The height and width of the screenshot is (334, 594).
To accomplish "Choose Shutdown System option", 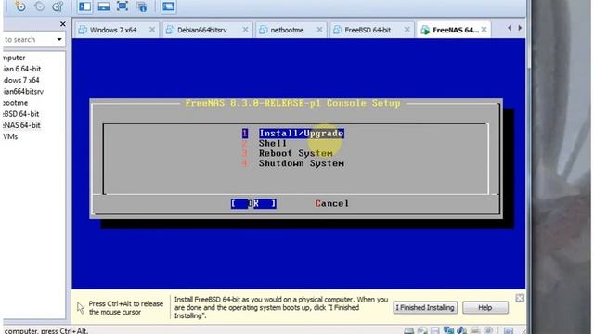I will point(301,163).
